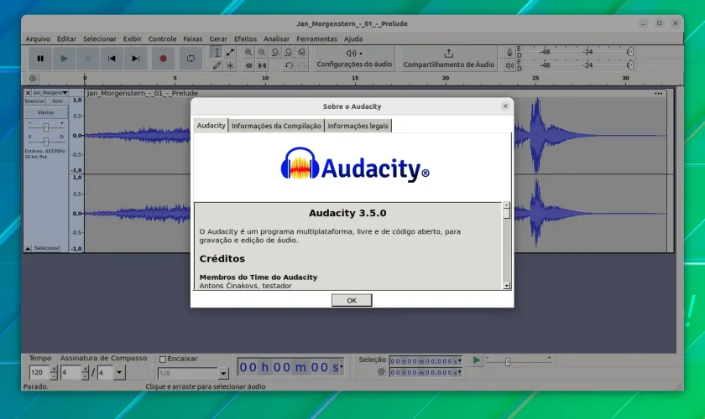Toggle the track Silenciar button
Screen dimensions: 705x419
pos(34,101)
